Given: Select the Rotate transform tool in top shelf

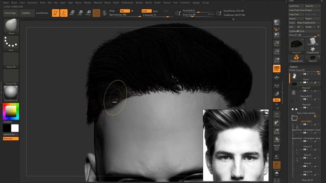Looking at the screenshot, I should click(x=88, y=13).
